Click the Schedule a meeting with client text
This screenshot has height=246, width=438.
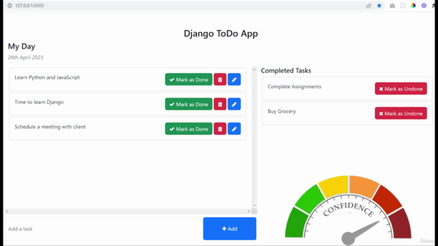coord(50,126)
